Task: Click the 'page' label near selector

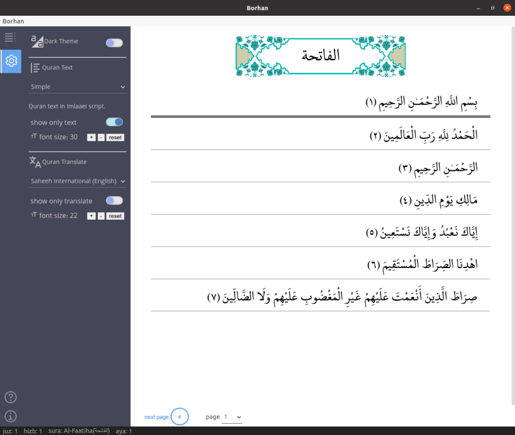Action: coord(213,417)
